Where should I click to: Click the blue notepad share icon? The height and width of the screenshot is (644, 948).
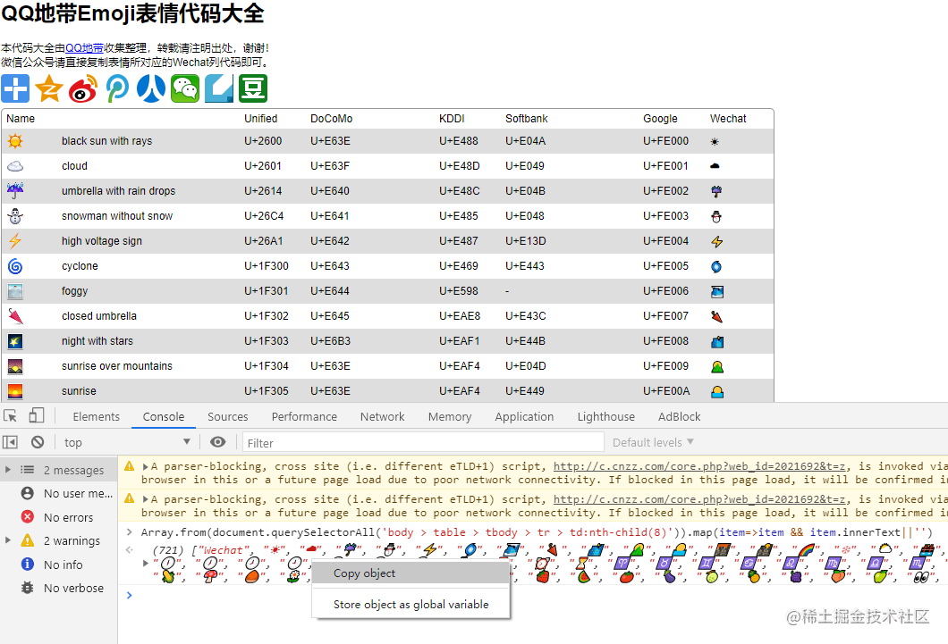[x=219, y=88]
